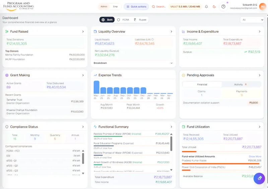Image resolution: width=268 pixels, height=189 pixels.
Task: Open Fund Raised details arrow
Action: tap(83, 32)
